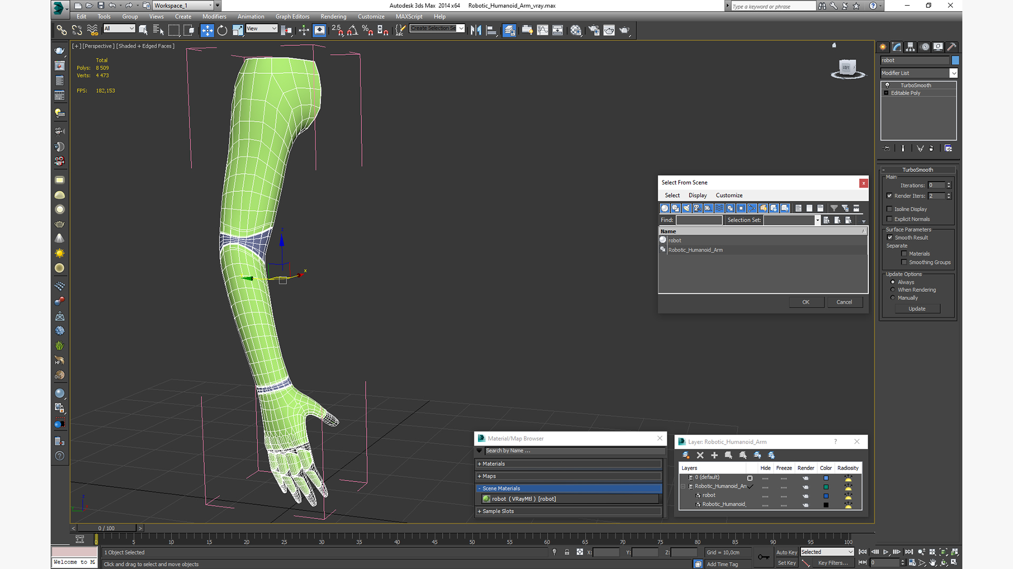This screenshot has height=569, width=1013.
Task: Click the TurboSmooth Update button
Action: click(x=917, y=309)
